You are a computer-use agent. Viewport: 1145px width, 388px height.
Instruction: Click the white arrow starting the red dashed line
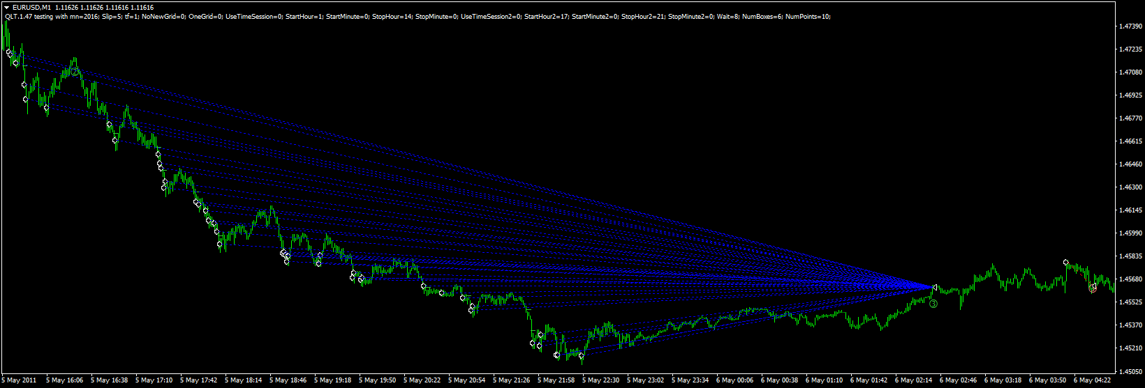pyautogui.click(x=1065, y=262)
